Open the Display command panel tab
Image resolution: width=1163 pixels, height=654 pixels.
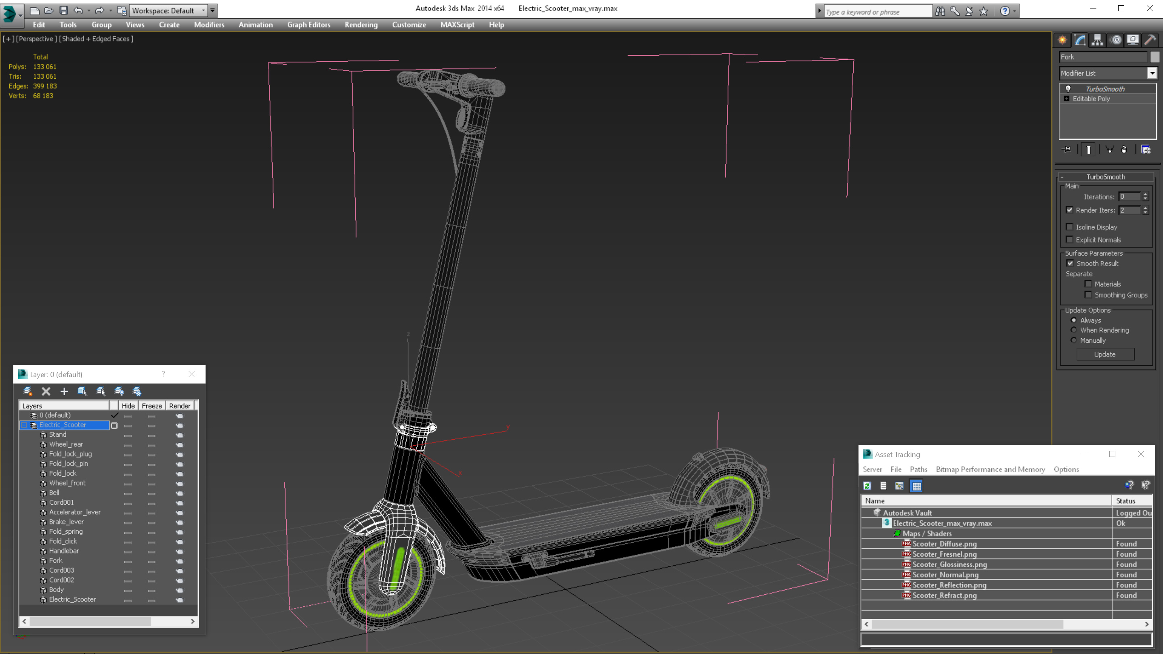pos(1133,40)
